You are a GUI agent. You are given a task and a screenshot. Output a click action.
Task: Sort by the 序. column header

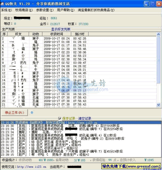[x=4, y=34]
